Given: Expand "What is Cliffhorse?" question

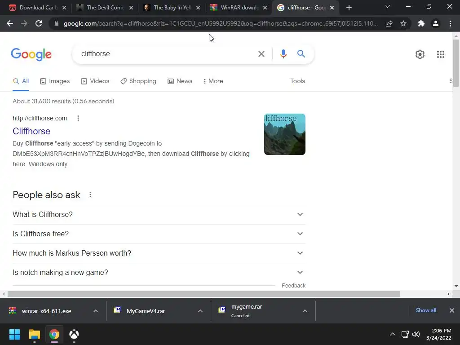Looking at the screenshot, I should [x=159, y=214].
